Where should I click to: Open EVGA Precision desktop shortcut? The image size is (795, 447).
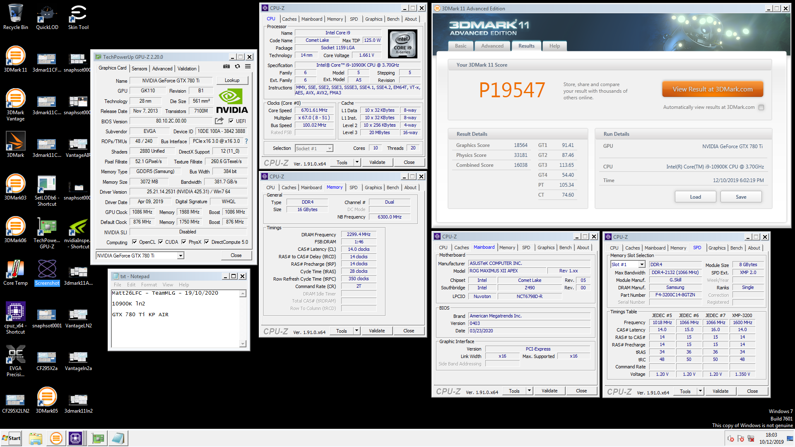[16, 360]
